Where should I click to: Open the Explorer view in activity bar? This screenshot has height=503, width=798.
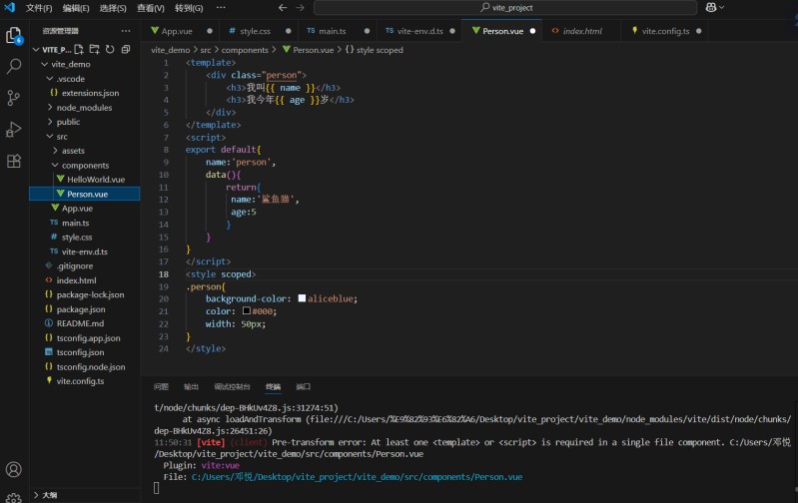point(14,36)
